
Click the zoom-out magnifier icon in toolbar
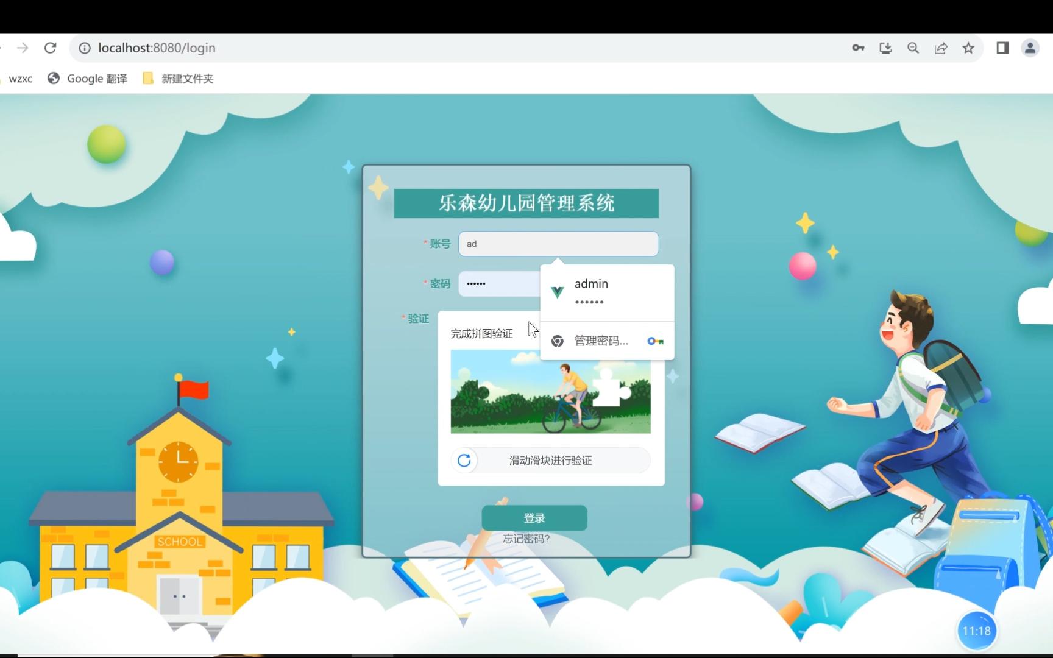pos(913,48)
